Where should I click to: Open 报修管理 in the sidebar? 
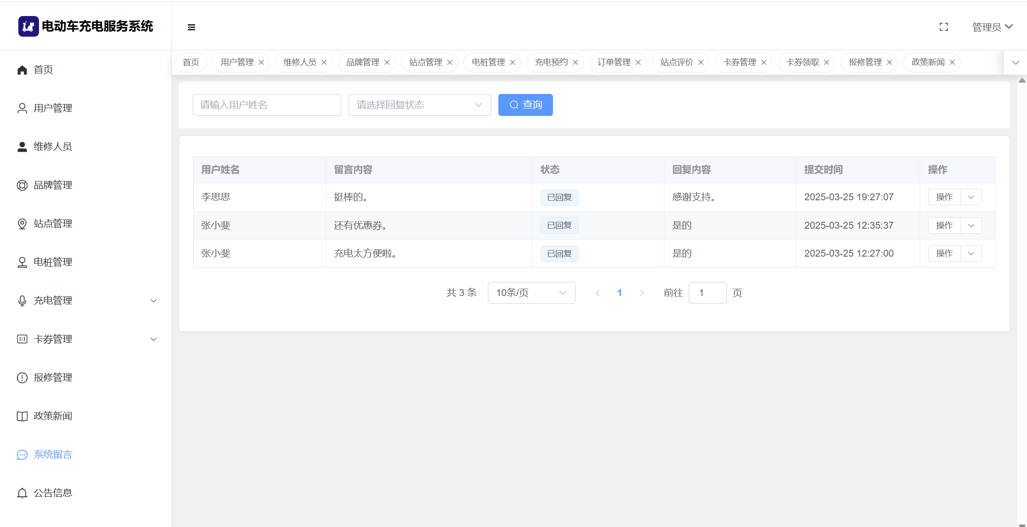click(x=53, y=378)
